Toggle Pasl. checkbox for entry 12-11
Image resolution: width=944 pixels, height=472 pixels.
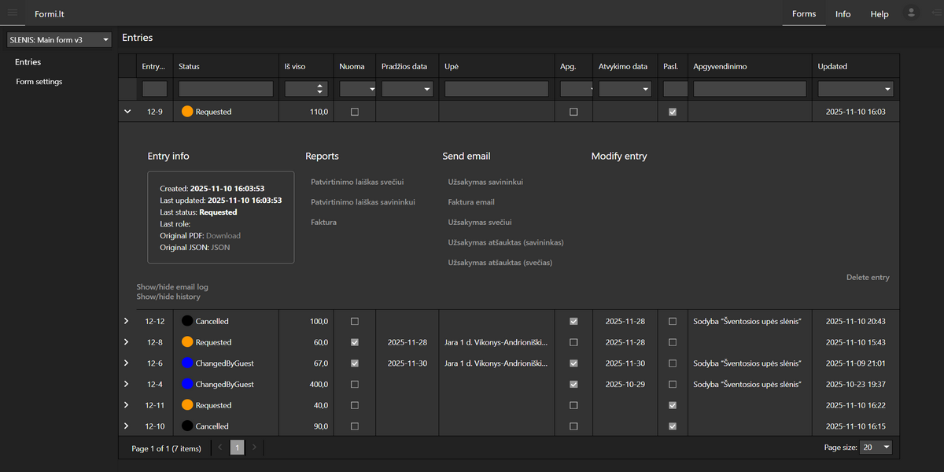pos(672,405)
